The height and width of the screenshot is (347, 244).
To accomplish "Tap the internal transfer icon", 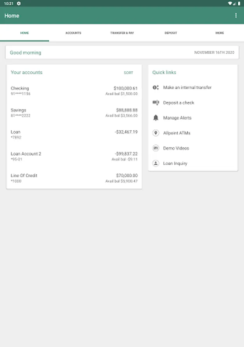I will click(156, 88).
